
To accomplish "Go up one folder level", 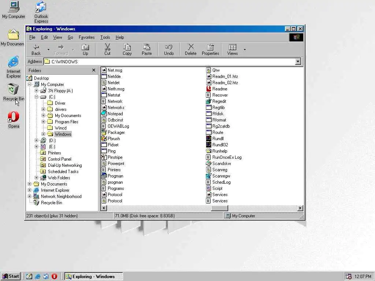I will pyautogui.click(x=85, y=49).
